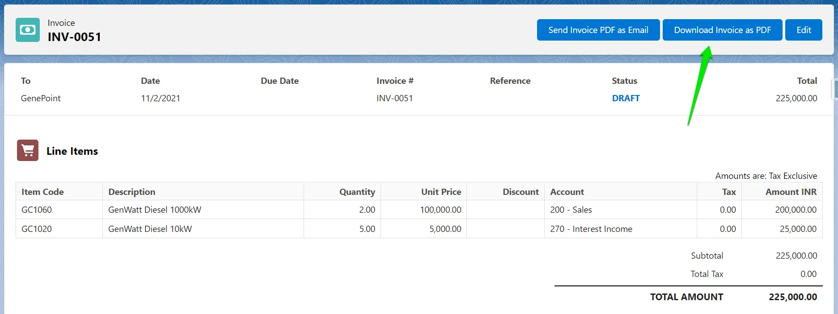Click invoice date 11/2/2021

(161, 98)
